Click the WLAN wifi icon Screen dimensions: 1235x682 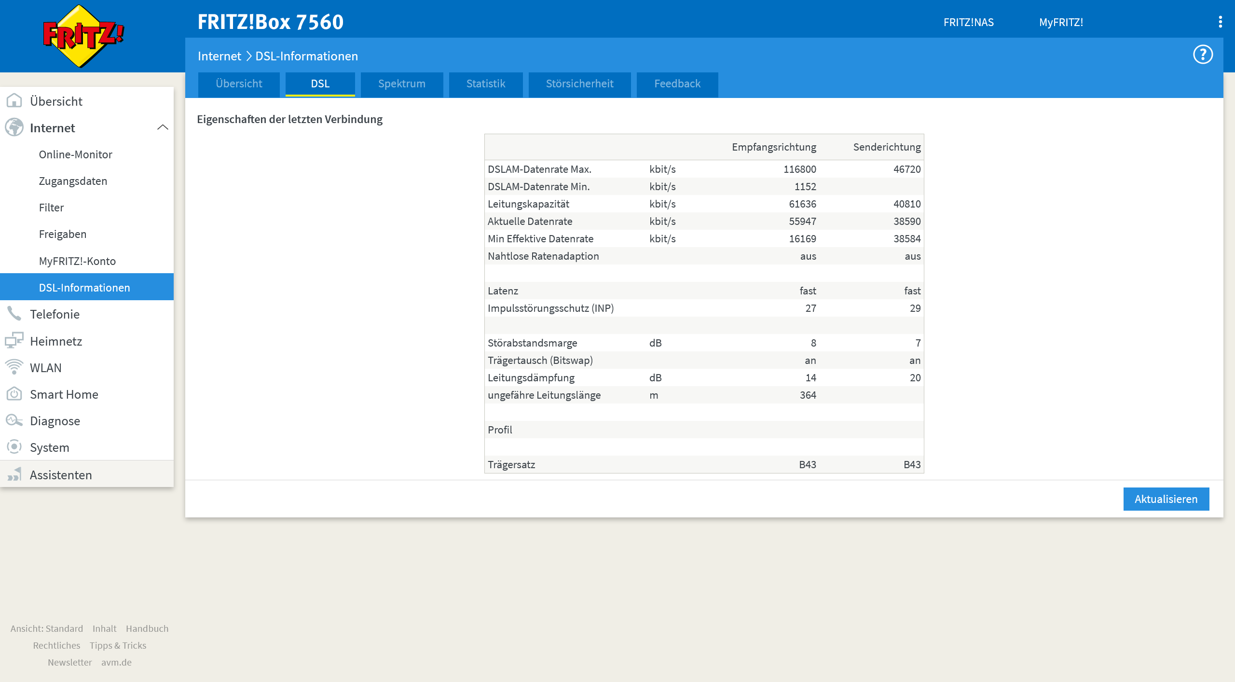(14, 367)
